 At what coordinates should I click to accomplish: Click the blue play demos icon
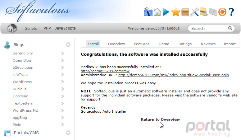click(x=166, y=12)
